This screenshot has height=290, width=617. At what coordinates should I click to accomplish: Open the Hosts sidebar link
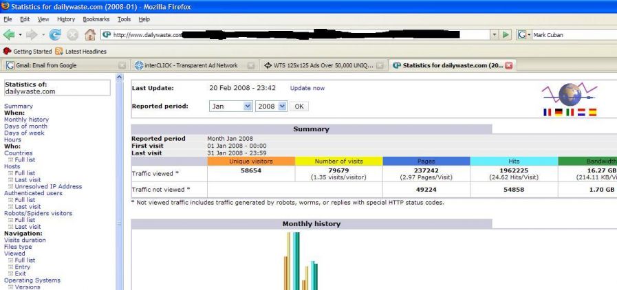(x=12, y=166)
